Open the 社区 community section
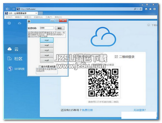 [x=15, y=59]
